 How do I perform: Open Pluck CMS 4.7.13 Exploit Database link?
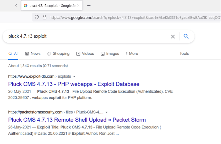74,84
